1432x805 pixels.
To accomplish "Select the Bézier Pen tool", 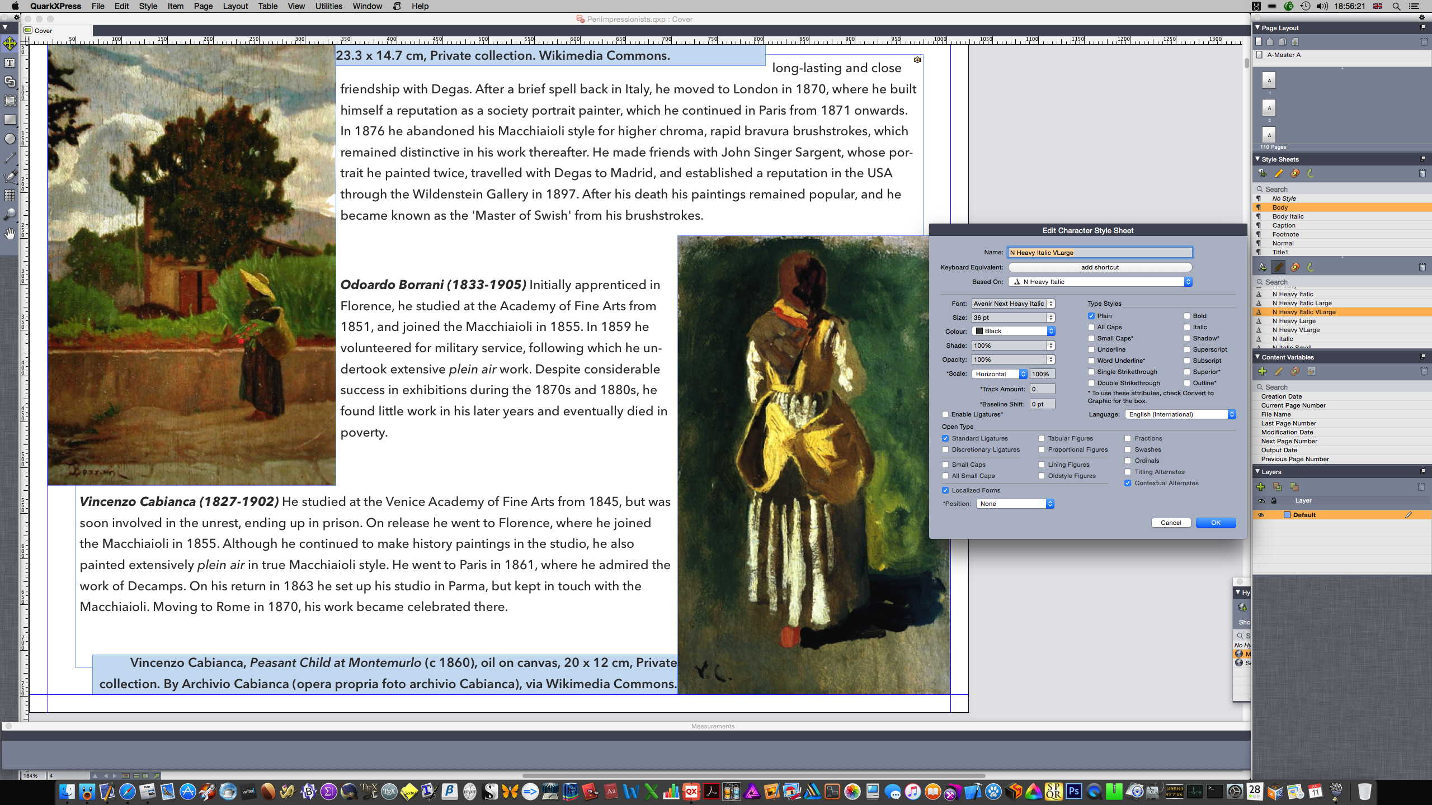I will tap(10, 177).
